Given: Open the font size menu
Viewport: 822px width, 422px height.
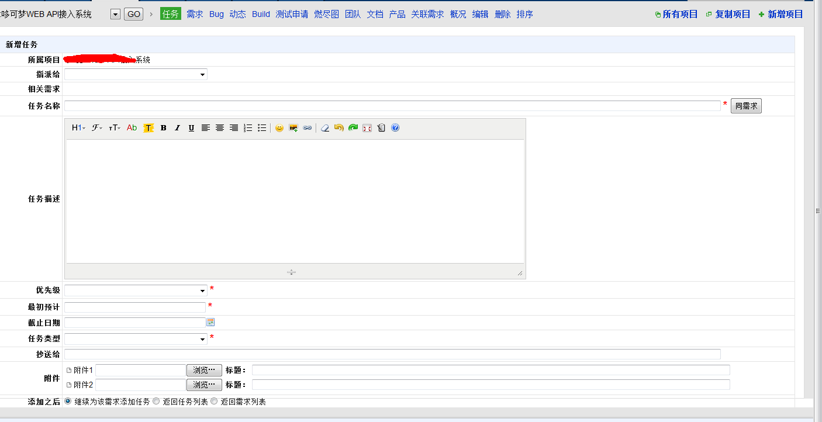Looking at the screenshot, I should coord(115,128).
